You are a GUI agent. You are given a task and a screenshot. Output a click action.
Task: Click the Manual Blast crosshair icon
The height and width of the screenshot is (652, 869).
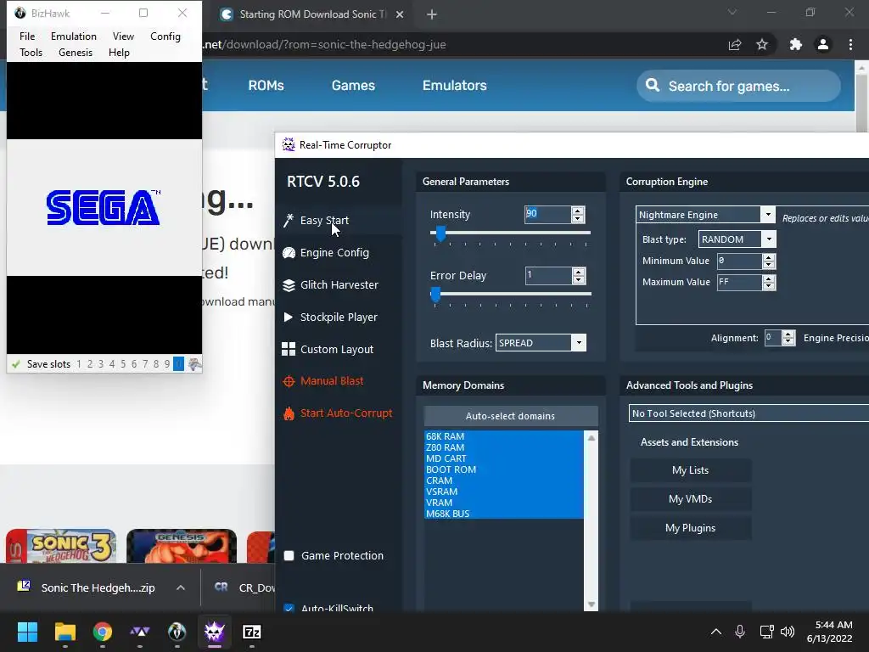coord(289,381)
